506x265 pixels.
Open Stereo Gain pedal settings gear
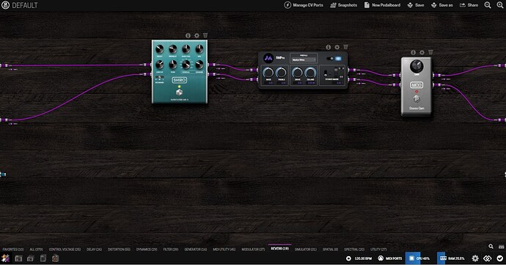[422, 52]
